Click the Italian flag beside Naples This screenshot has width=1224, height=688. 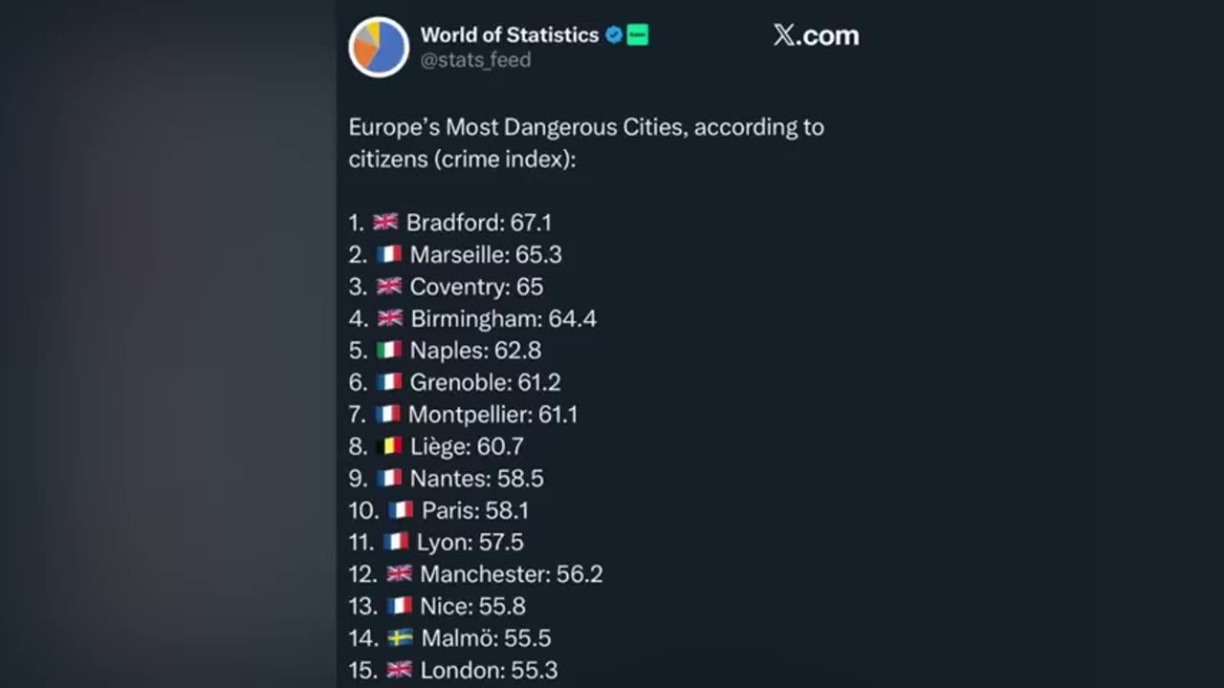pos(389,351)
